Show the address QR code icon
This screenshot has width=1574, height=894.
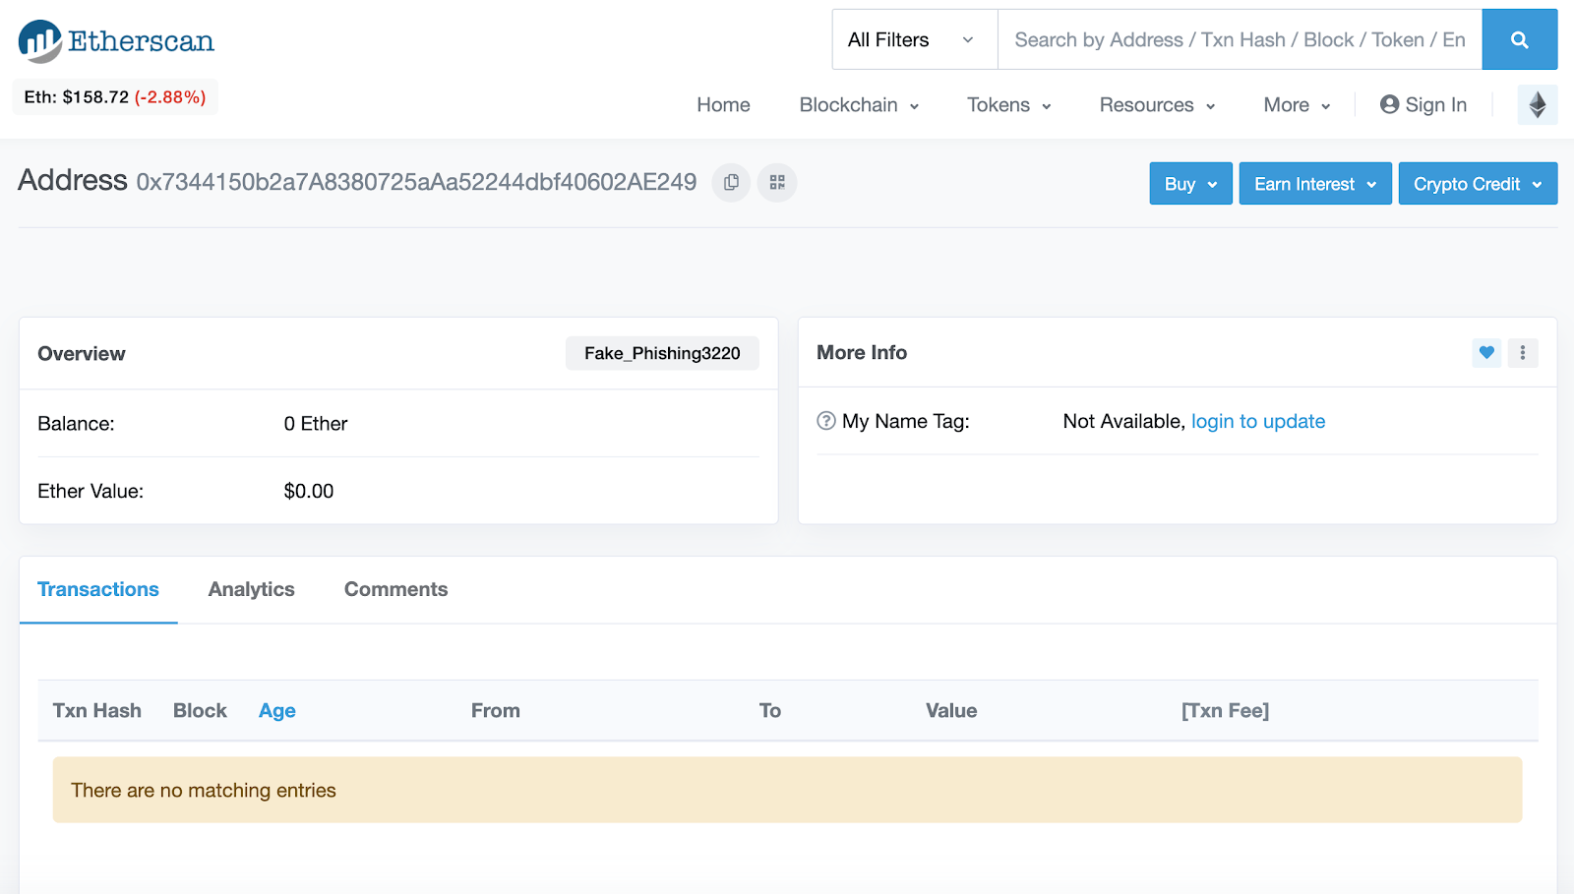(776, 182)
